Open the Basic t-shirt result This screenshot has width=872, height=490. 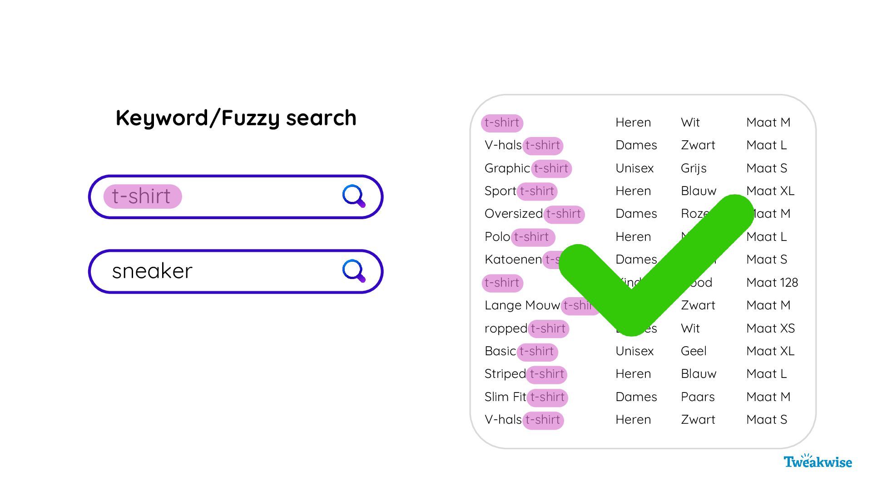pyautogui.click(x=520, y=351)
